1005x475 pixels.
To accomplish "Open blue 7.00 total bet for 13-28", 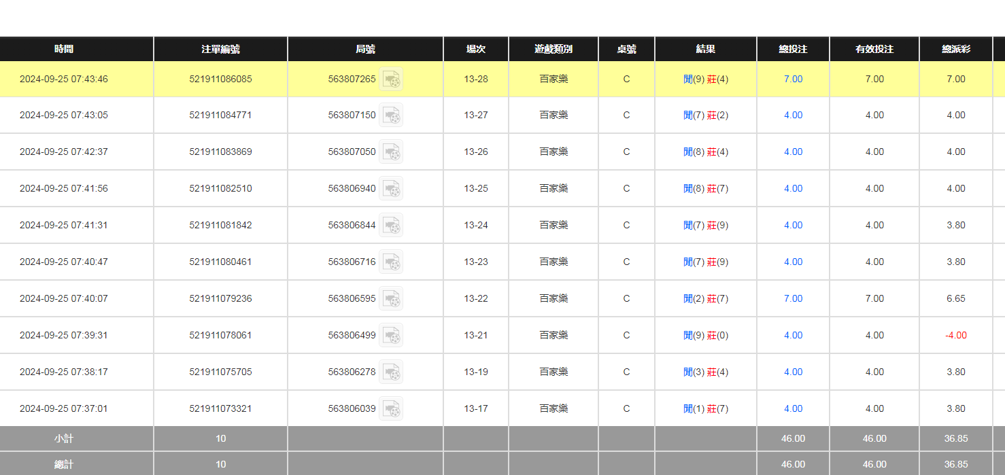I will 793,80.
